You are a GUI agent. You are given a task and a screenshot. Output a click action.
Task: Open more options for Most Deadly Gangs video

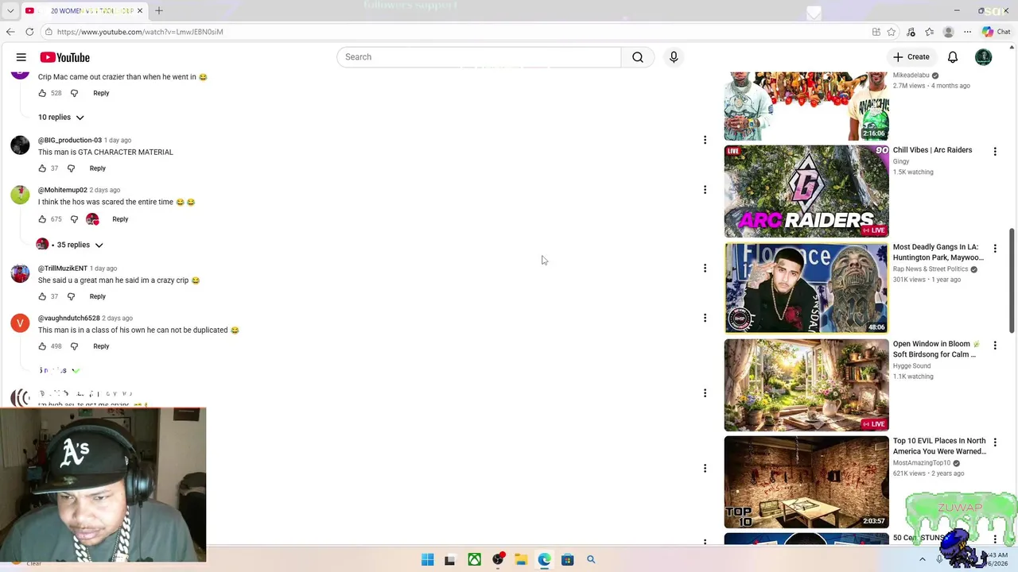coord(995,248)
